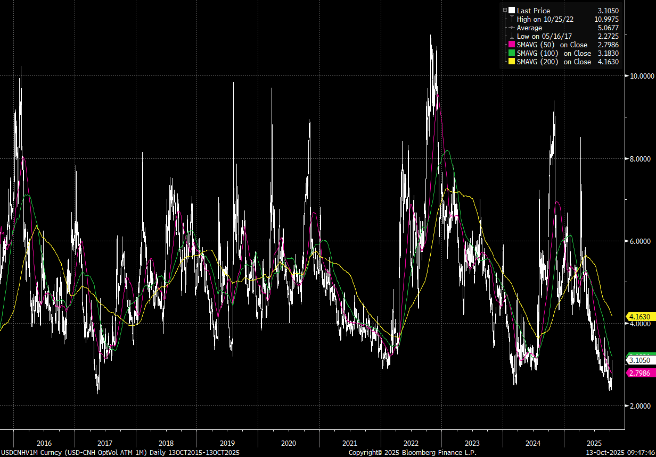Collapse the legend tree box beside Last Price

coord(505,10)
